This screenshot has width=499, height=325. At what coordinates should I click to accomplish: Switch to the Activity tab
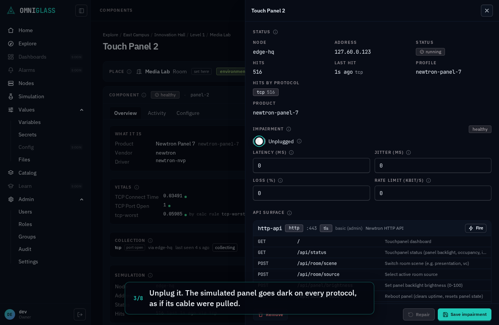point(157,113)
